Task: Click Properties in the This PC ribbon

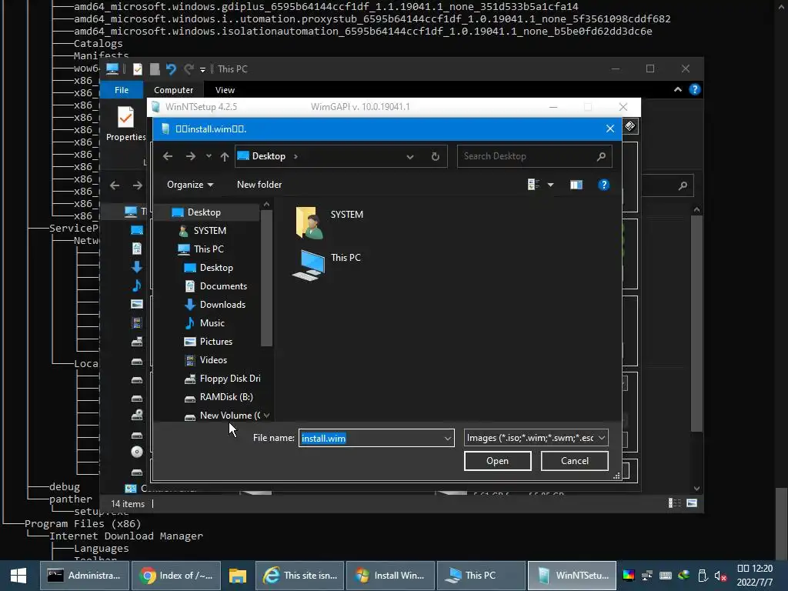Action: 125,124
